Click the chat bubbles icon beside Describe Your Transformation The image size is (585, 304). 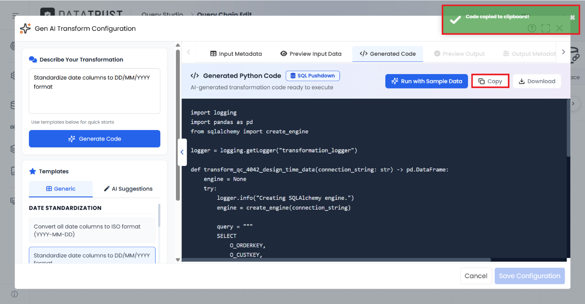pos(33,60)
